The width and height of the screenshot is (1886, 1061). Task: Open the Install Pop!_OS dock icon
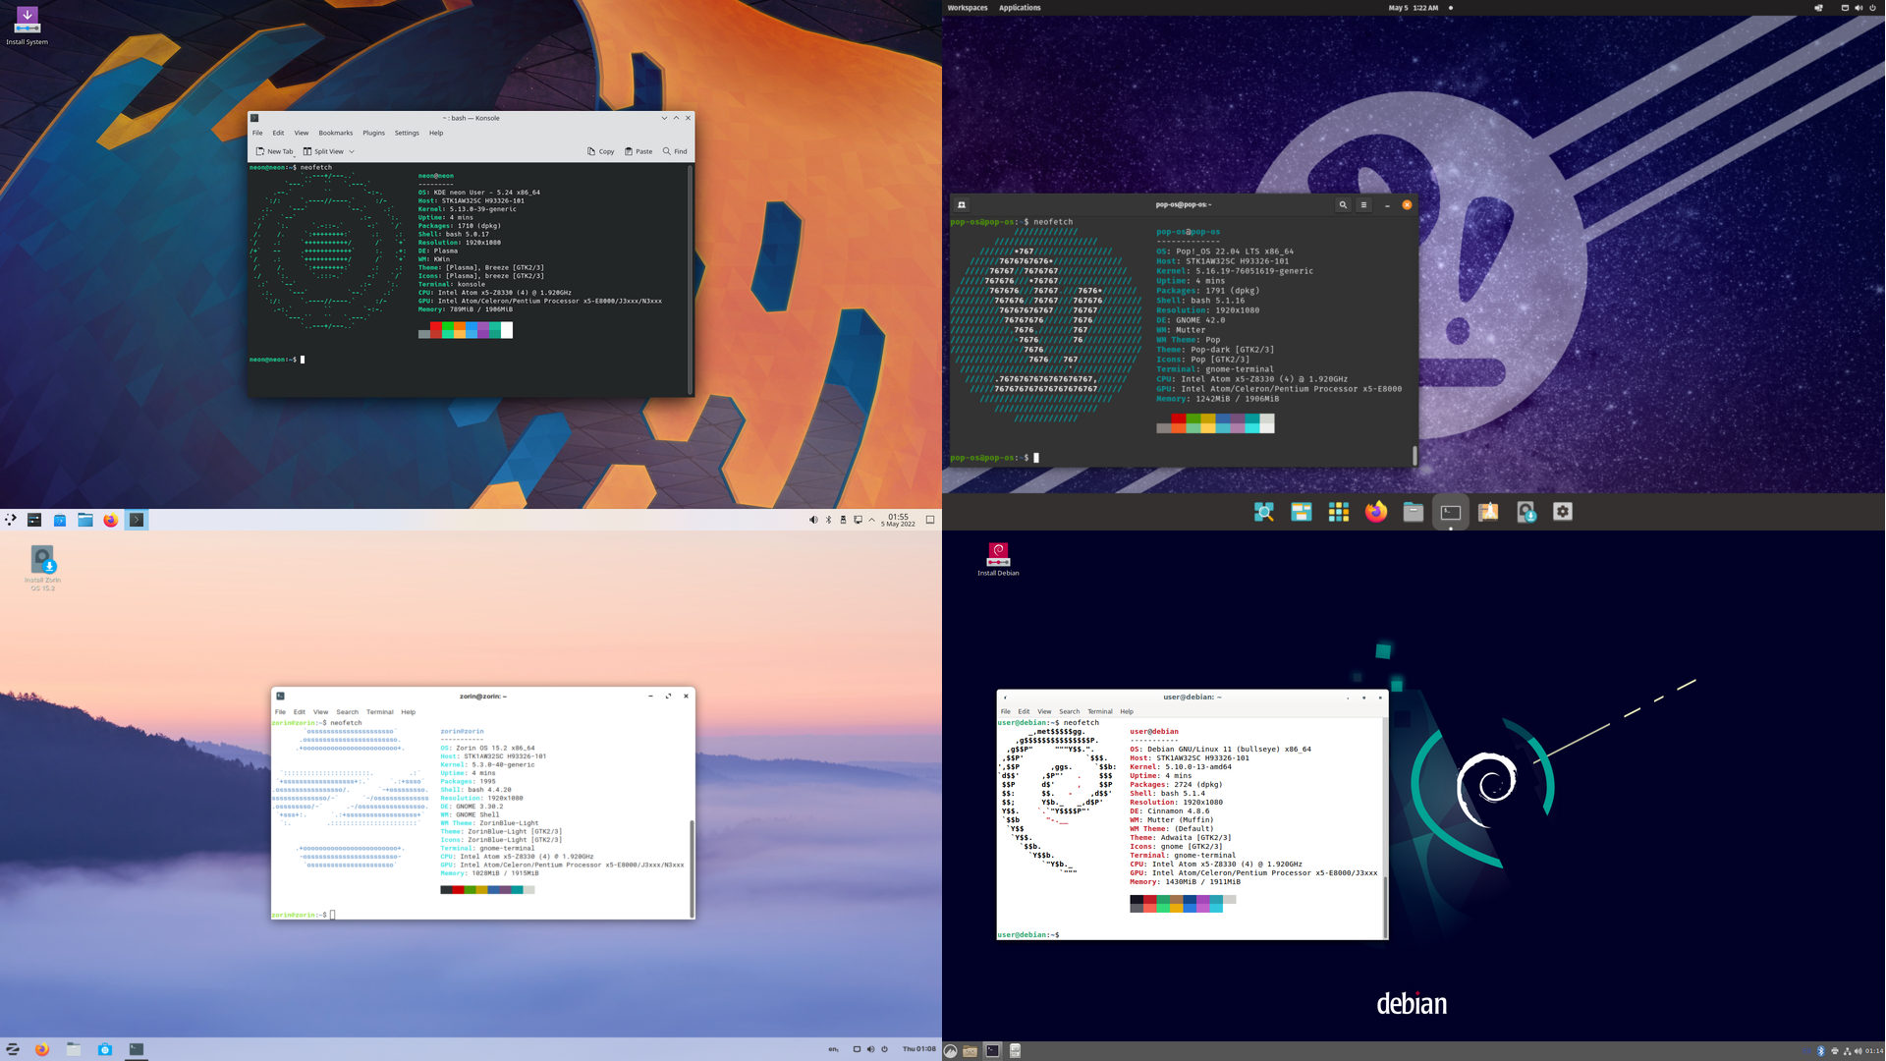[1525, 512]
